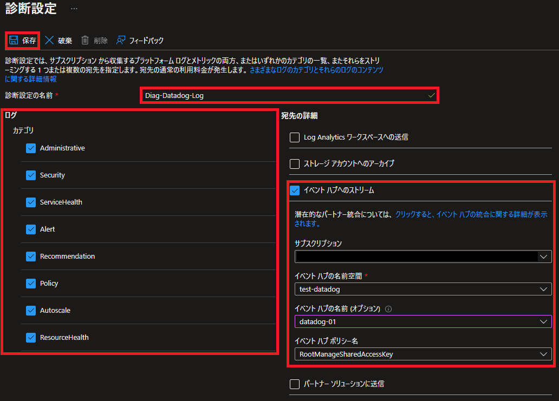This screenshot has height=401, width=559.
Task: Click the 破棄 discard toolbar button
Action: [x=58, y=40]
